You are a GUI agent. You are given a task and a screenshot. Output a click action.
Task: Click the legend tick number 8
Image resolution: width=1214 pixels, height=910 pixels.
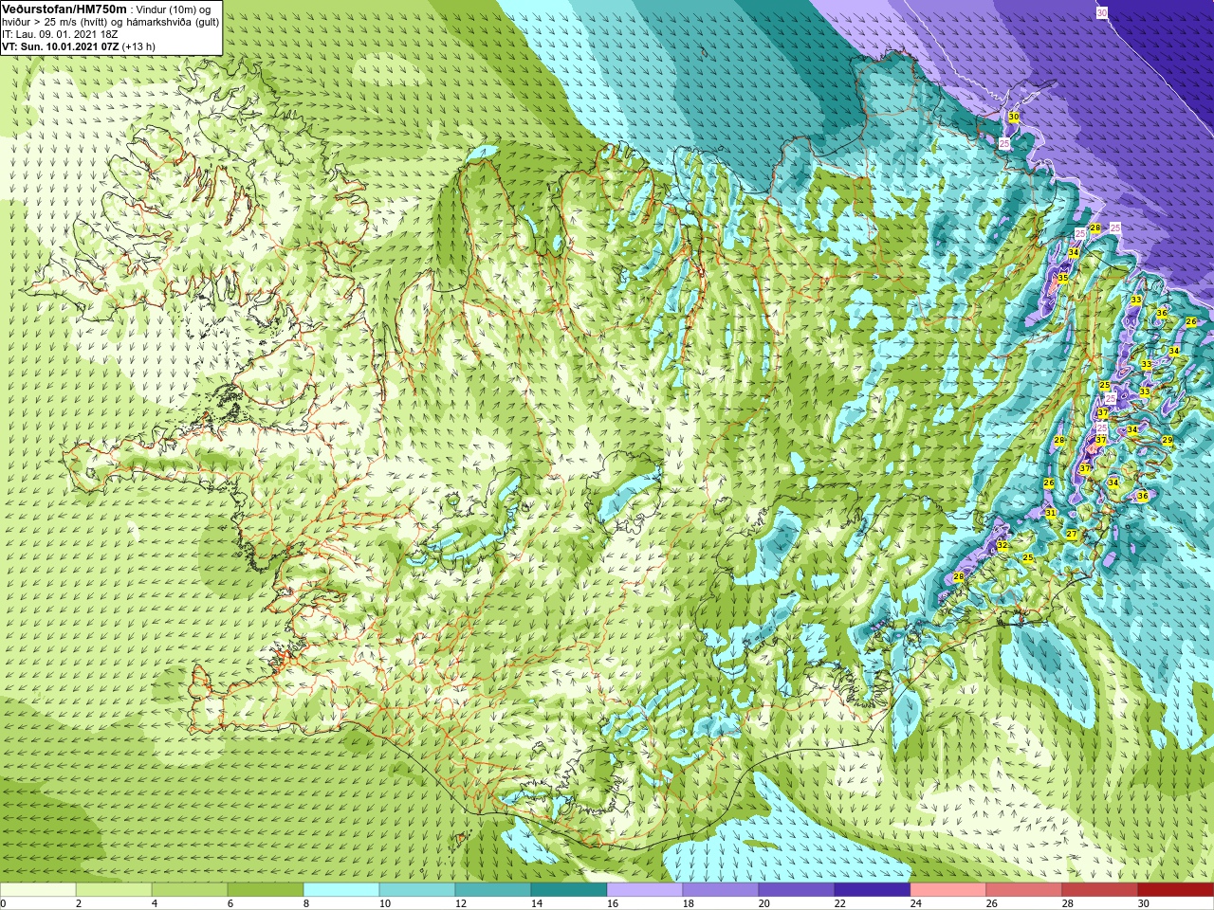point(307,903)
